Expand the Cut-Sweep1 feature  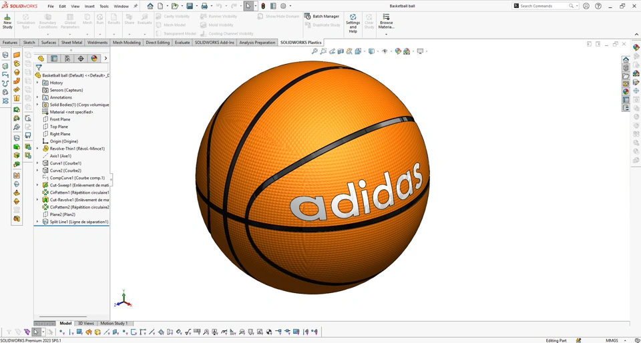tap(37, 185)
